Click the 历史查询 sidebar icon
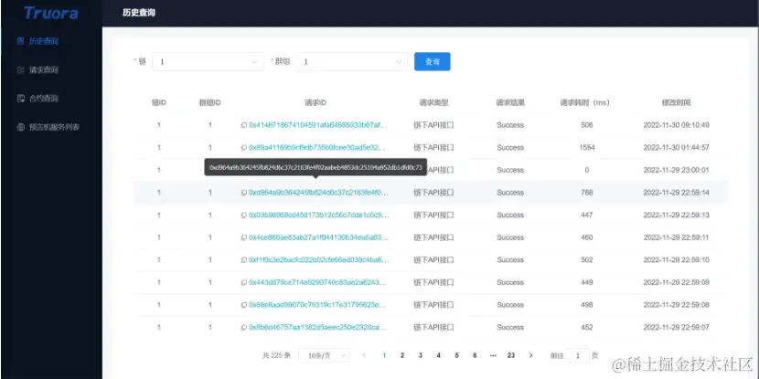Image resolution: width=759 pixels, height=379 pixels. point(20,41)
